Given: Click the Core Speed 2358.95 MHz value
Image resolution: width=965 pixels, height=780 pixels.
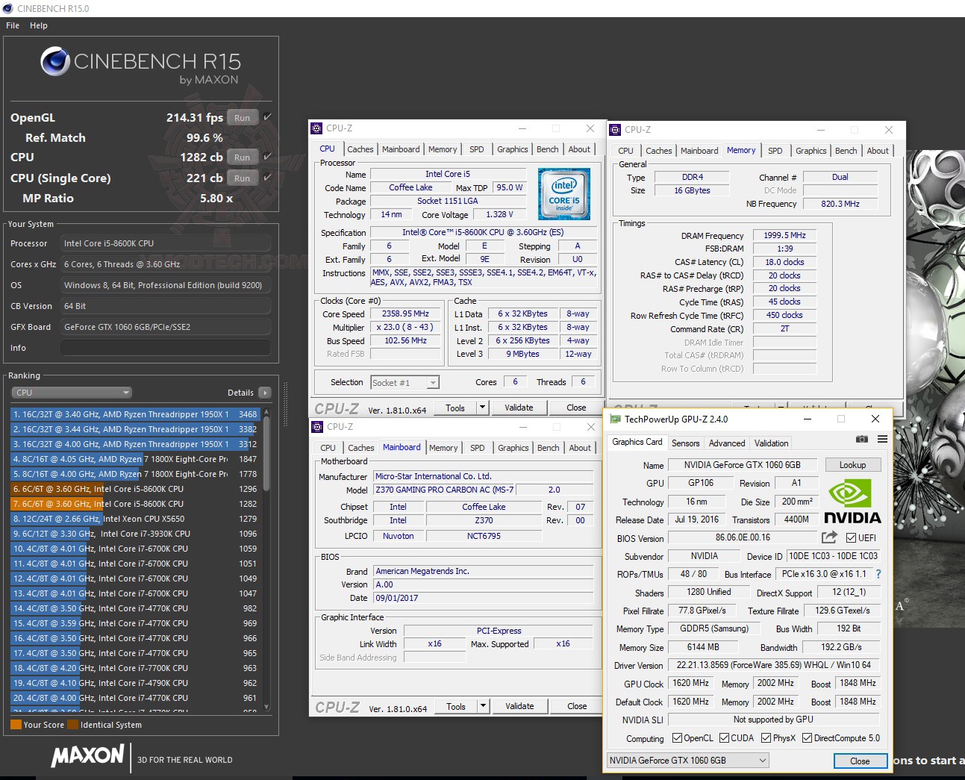Looking at the screenshot, I should coord(405,313).
